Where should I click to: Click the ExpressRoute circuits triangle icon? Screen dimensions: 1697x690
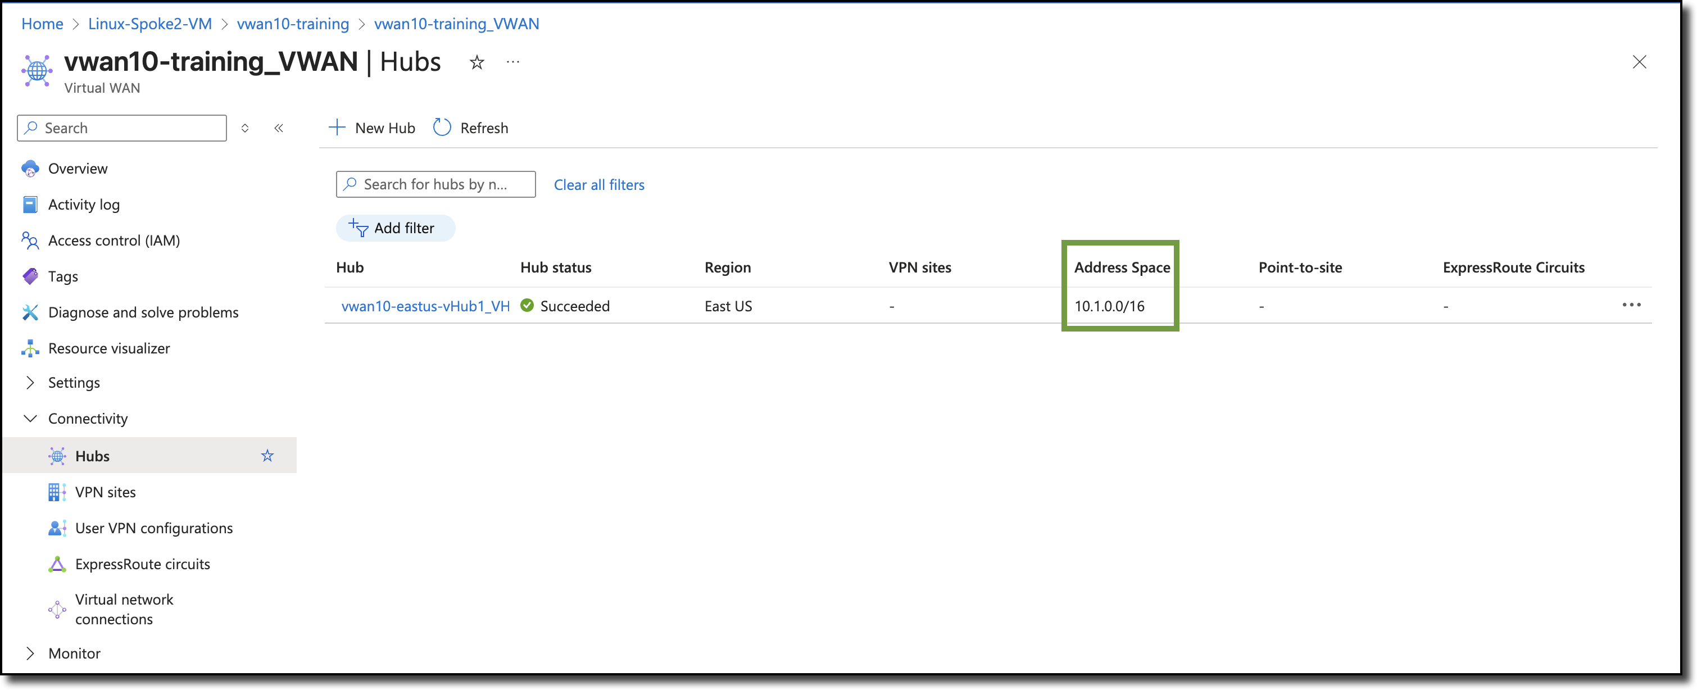57,564
